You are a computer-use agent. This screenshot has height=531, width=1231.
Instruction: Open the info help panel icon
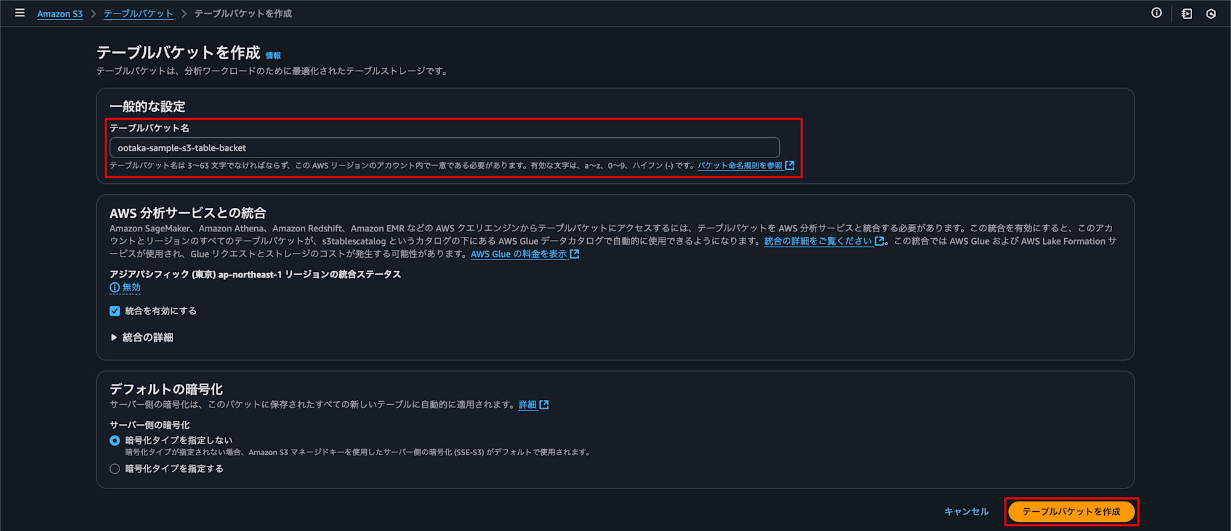[1157, 13]
